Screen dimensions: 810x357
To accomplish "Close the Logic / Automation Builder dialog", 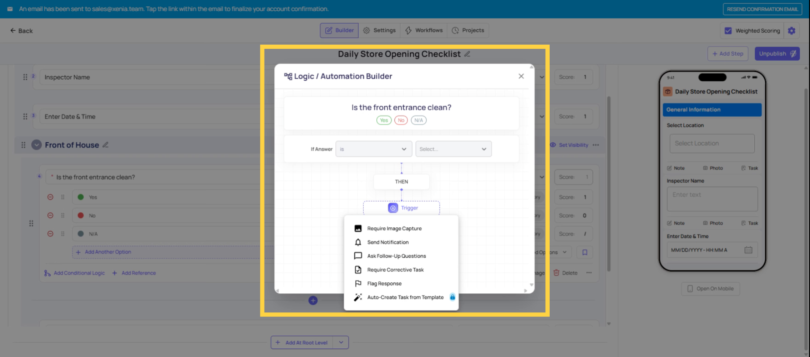I will (x=521, y=76).
